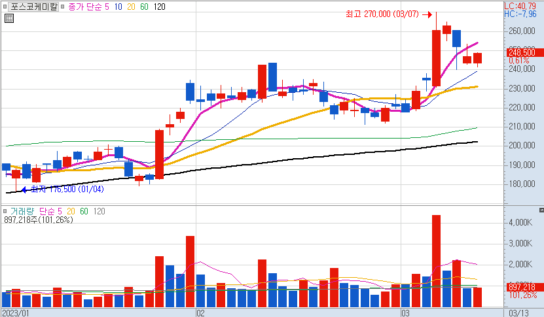
Task: Select the 120-day price moving average label
Action: 159,7
